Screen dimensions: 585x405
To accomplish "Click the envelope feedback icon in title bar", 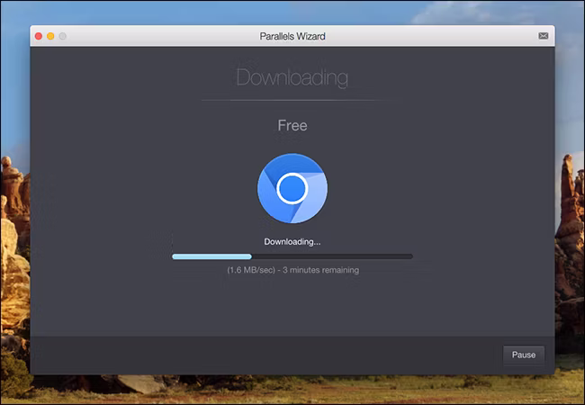I will [544, 36].
